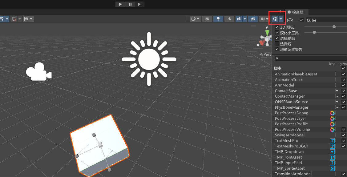The width and height of the screenshot is (347, 177).
Task: Click the Step frame button
Action: point(140,4)
